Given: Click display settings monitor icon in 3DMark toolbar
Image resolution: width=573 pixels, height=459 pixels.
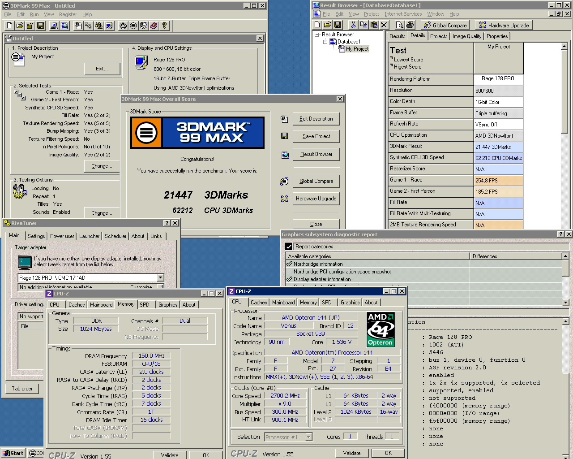Looking at the screenshot, I should (109, 26).
